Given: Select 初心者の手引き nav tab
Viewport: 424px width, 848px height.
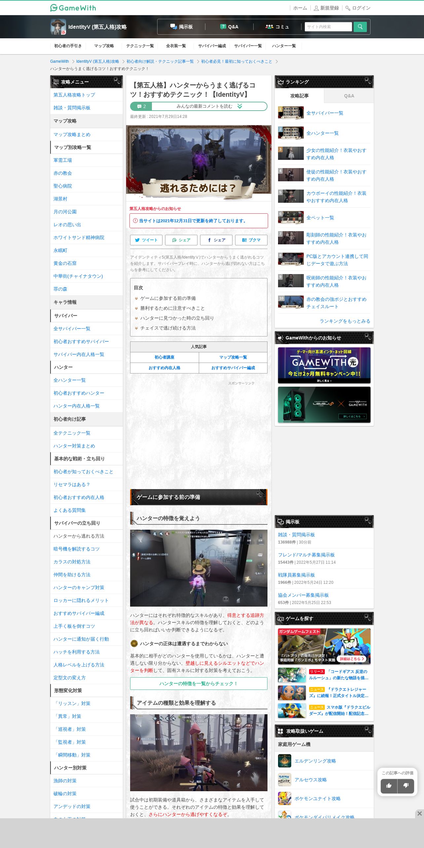Looking at the screenshot, I should (x=68, y=46).
